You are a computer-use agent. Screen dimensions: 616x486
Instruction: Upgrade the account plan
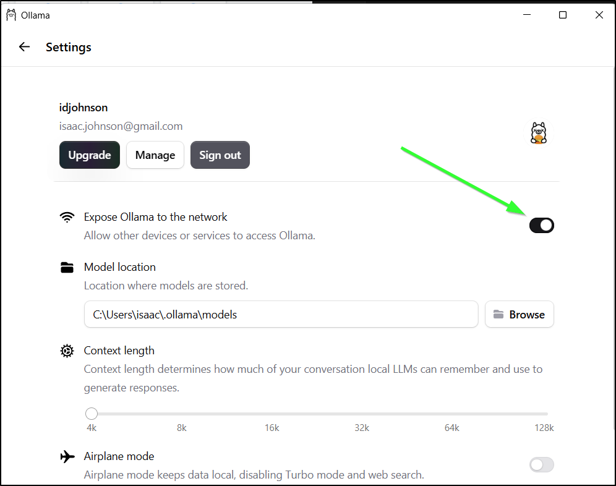(90, 155)
